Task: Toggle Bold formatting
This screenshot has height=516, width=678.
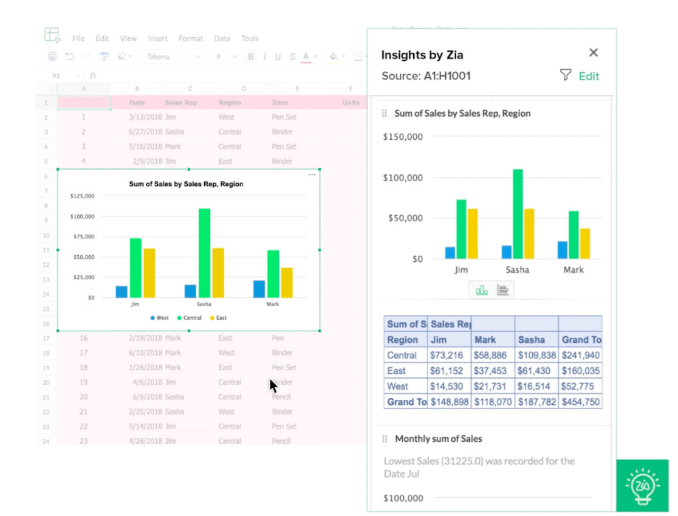Action: click(x=251, y=57)
